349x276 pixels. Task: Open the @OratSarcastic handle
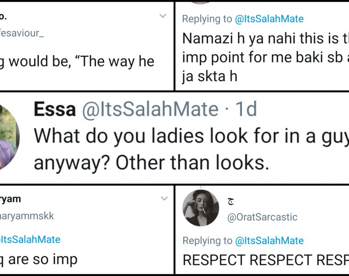[262, 217]
